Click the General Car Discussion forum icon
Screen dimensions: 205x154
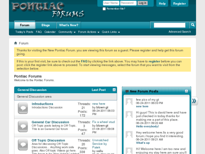click(23, 126)
